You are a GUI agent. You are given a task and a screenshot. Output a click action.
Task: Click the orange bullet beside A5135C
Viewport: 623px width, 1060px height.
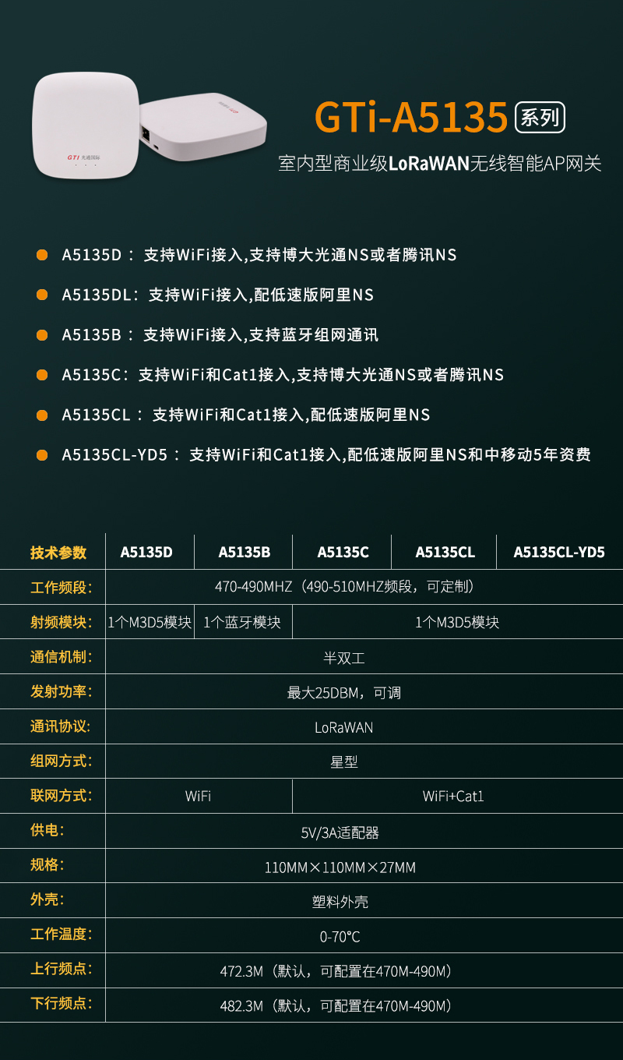click(x=42, y=375)
